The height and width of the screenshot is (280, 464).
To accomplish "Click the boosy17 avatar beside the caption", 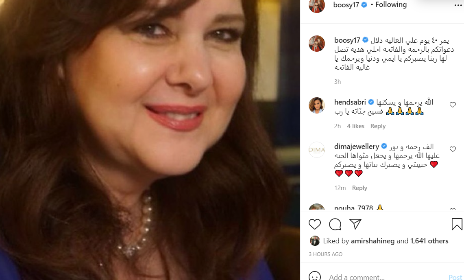I will click(x=317, y=44).
